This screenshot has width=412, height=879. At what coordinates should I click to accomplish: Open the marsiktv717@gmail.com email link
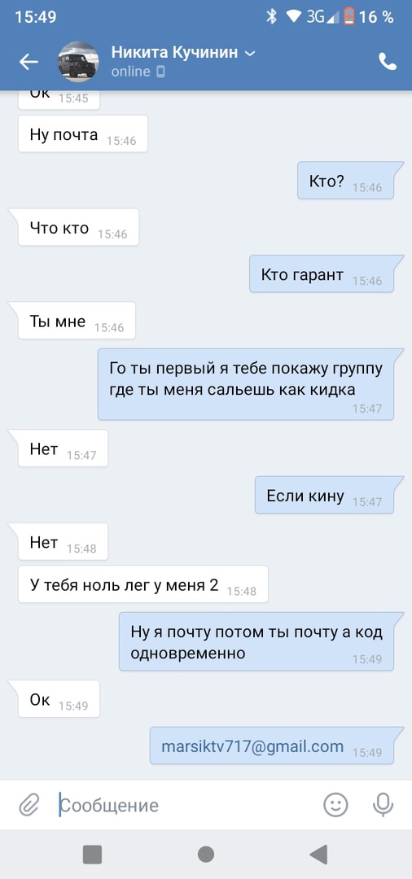click(252, 746)
